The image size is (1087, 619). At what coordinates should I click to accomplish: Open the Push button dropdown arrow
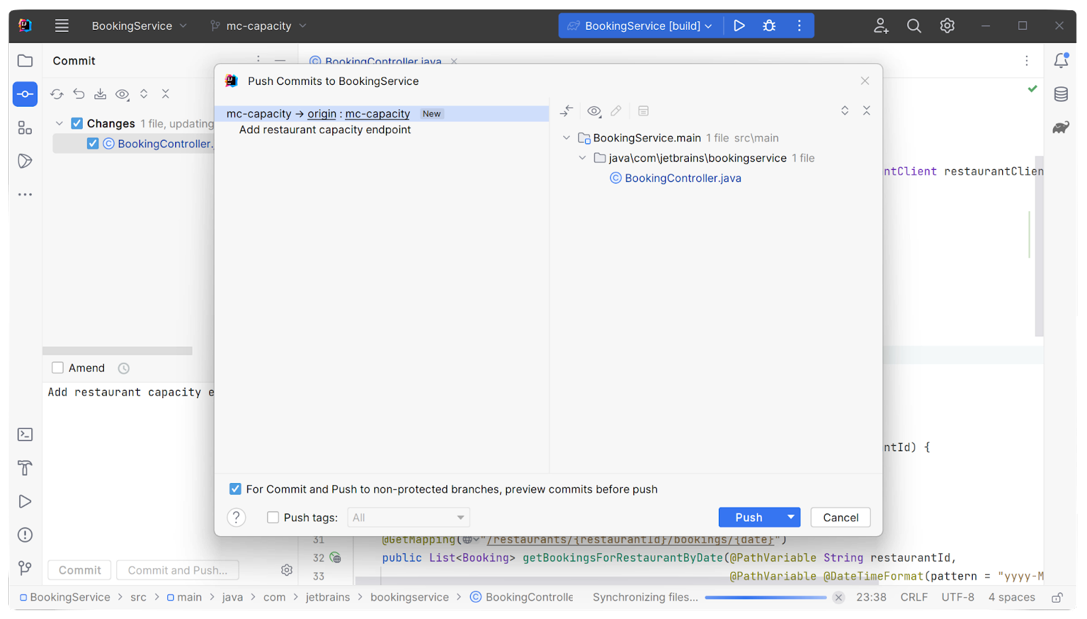(x=791, y=517)
